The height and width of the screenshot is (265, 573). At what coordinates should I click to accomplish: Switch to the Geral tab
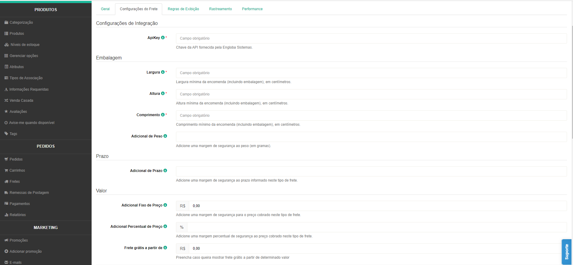click(105, 9)
